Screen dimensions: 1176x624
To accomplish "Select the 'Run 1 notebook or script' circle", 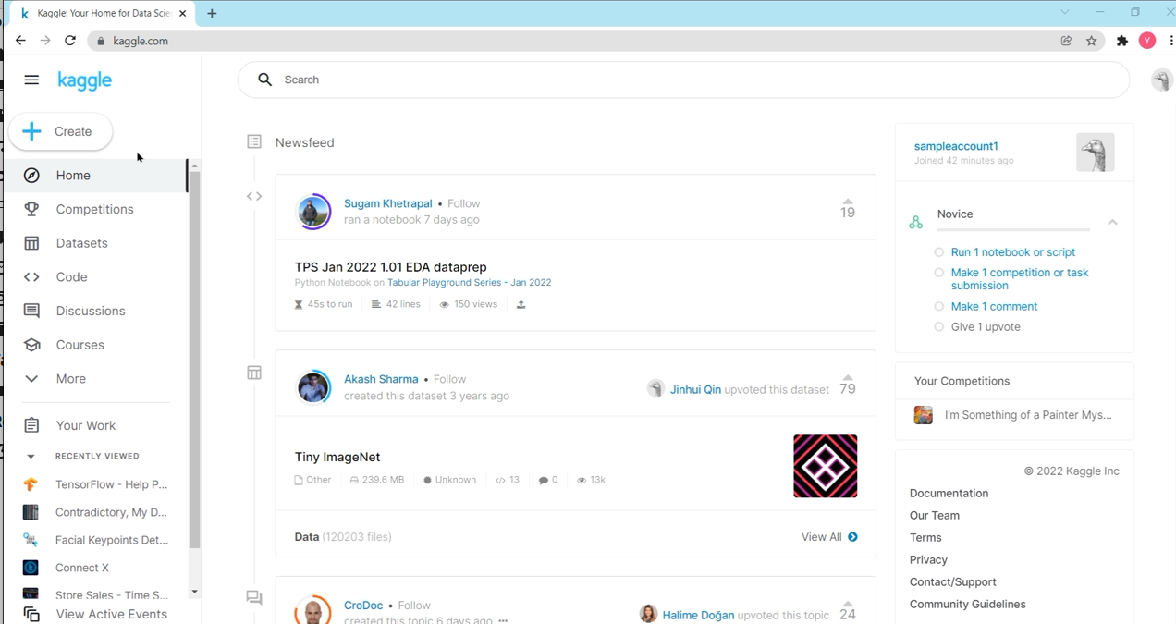I will (939, 252).
